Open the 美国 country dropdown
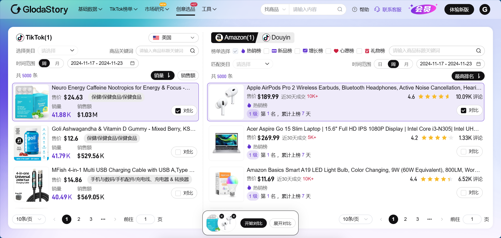This screenshot has width=501, height=238. coord(173,38)
